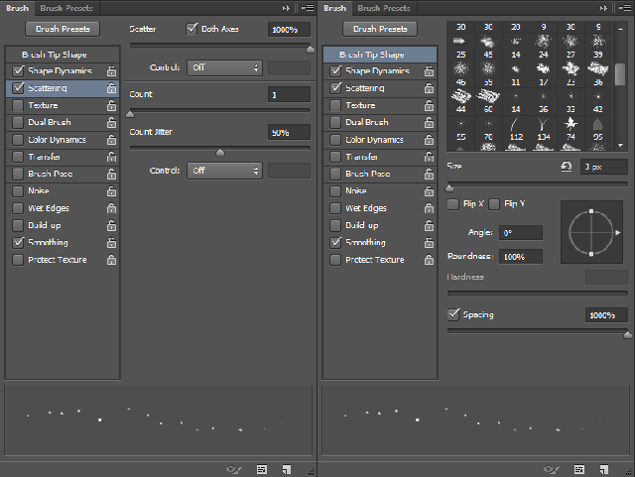
Task: Click lock icon beside Noise in Brush Tip Shape panel
Action: [x=429, y=191]
